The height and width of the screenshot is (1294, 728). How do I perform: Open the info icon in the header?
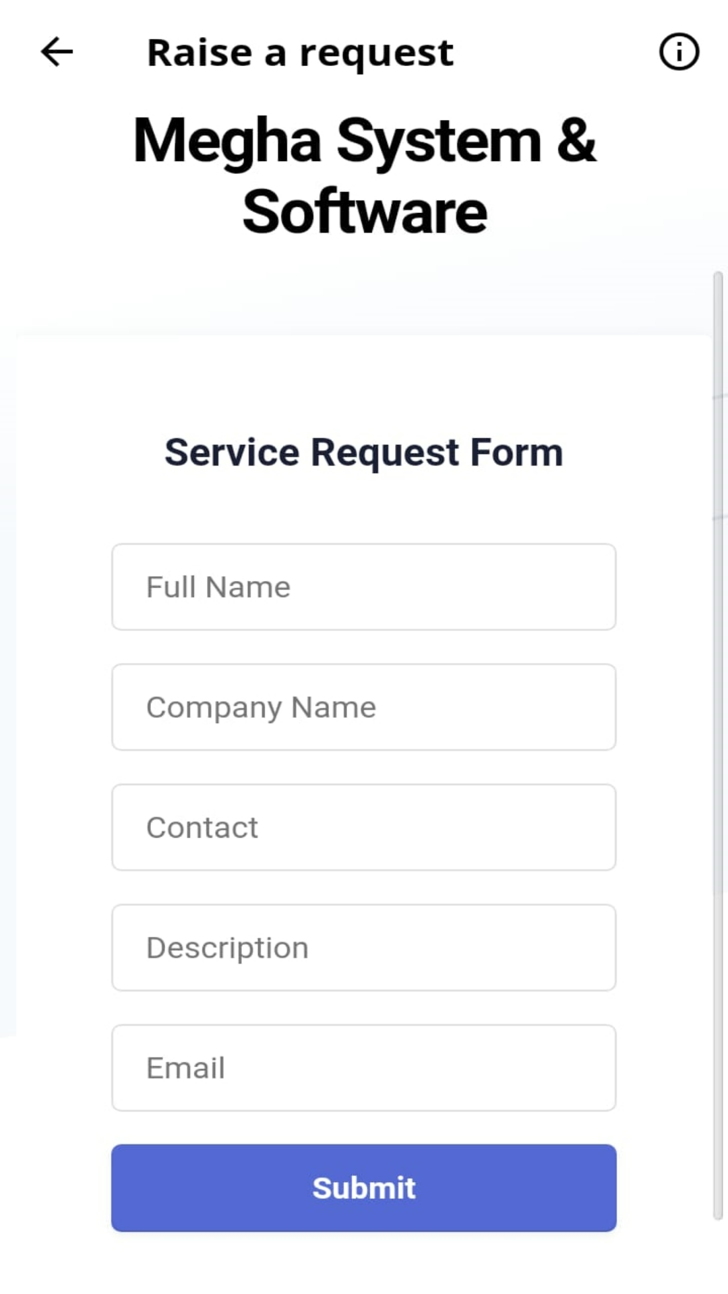coord(679,52)
